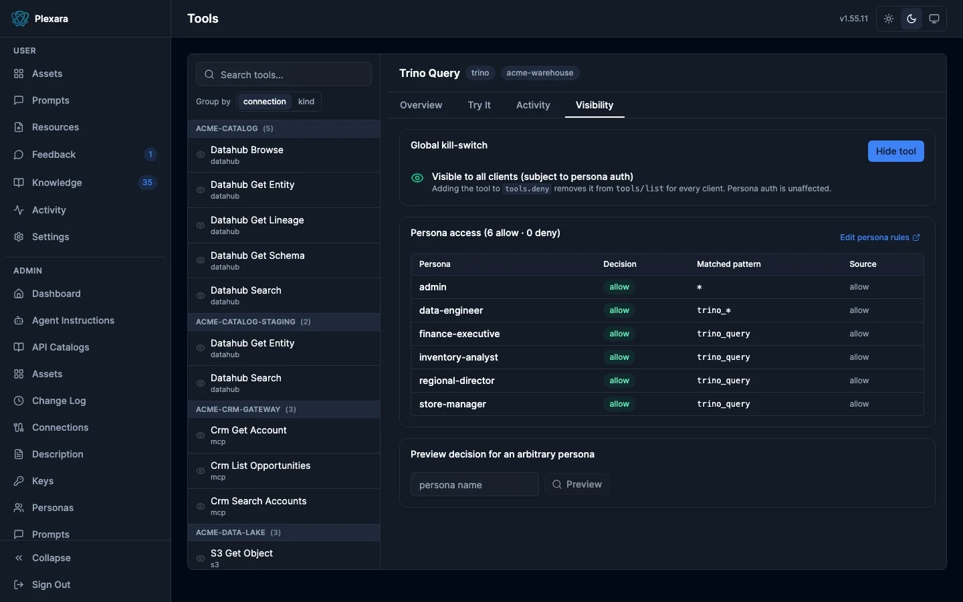Click the Settings gear icon

19,237
